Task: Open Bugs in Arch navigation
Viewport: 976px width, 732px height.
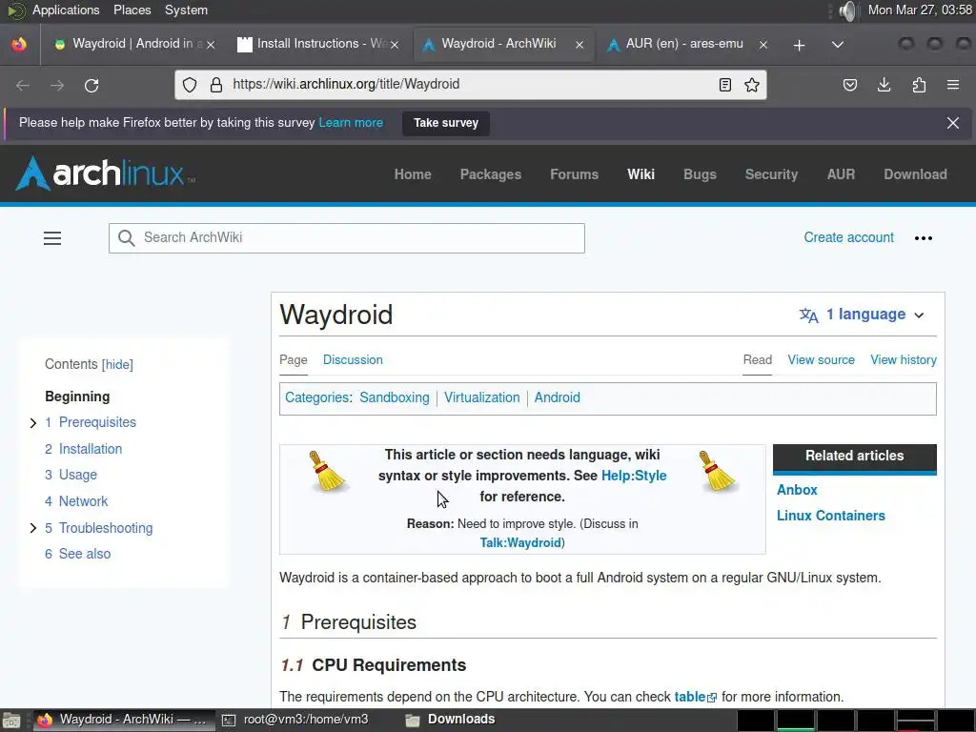Action: point(700,174)
